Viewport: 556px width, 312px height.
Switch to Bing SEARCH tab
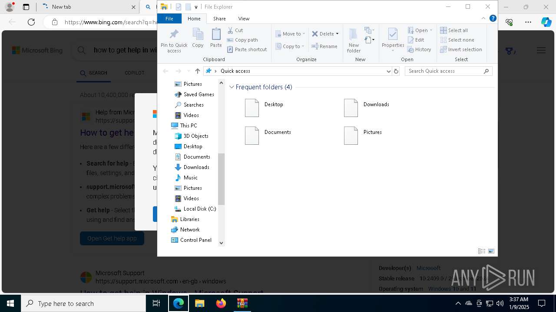point(93,73)
